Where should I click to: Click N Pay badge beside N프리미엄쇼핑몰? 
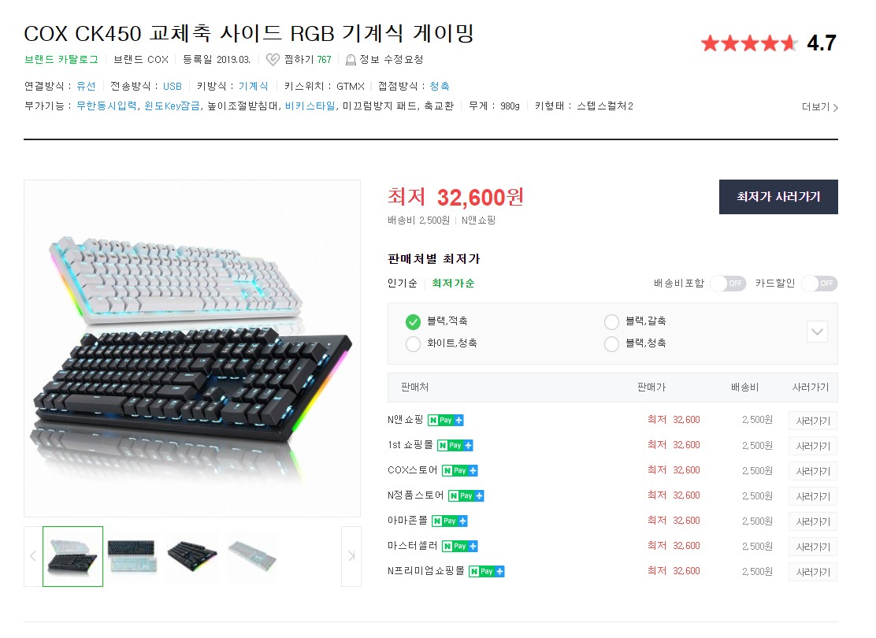[487, 571]
